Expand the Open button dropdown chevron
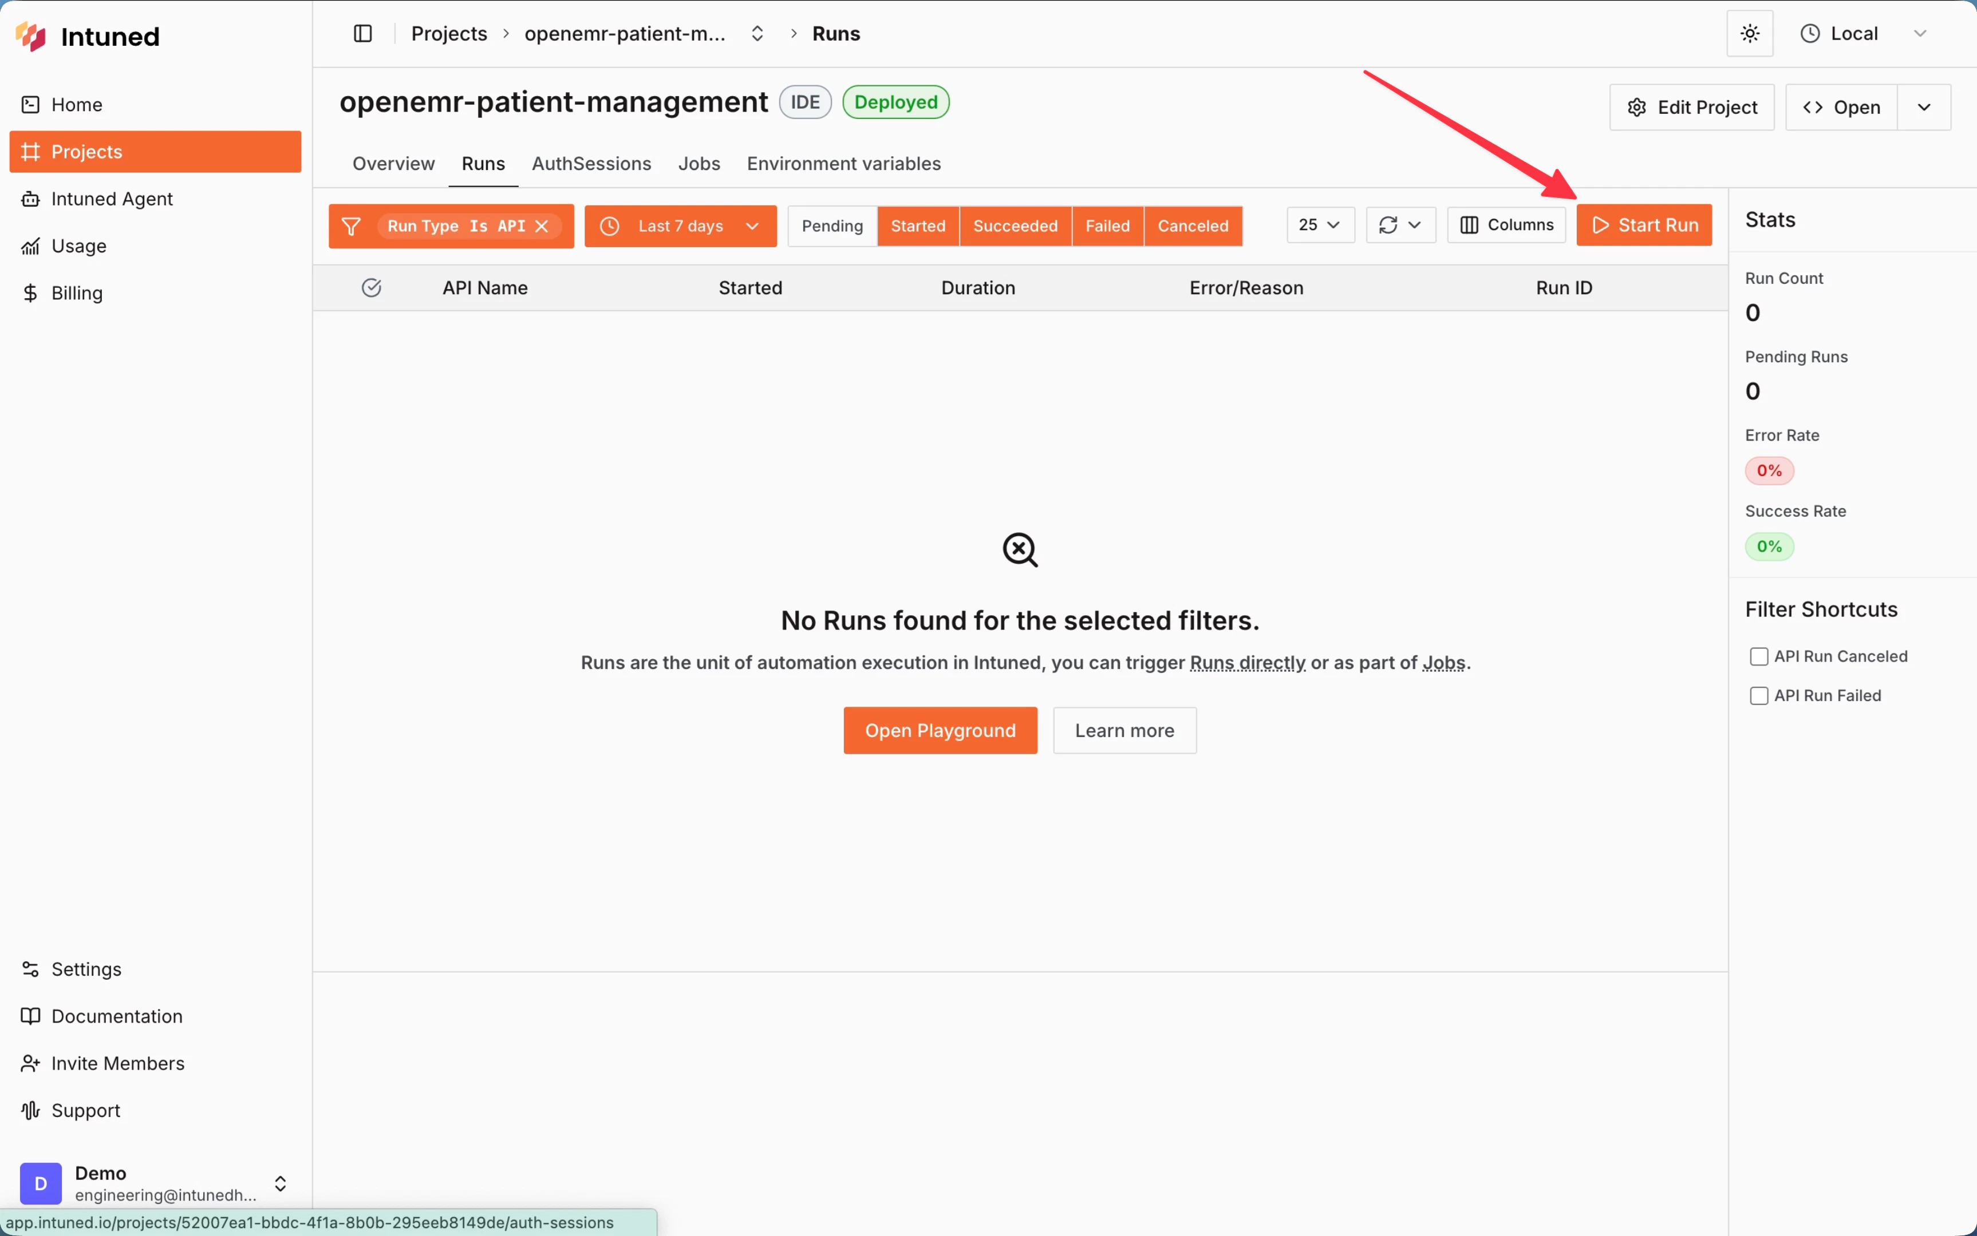The width and height of the screenshot is (1977, 1236). coord(1924,107)
